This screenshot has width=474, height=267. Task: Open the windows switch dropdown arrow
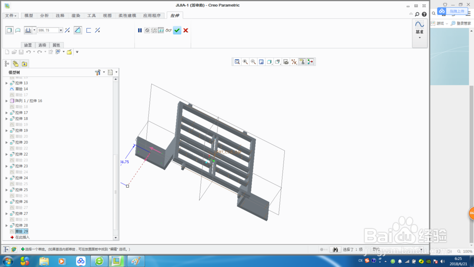pyautogui.click(x=64, y=52)
